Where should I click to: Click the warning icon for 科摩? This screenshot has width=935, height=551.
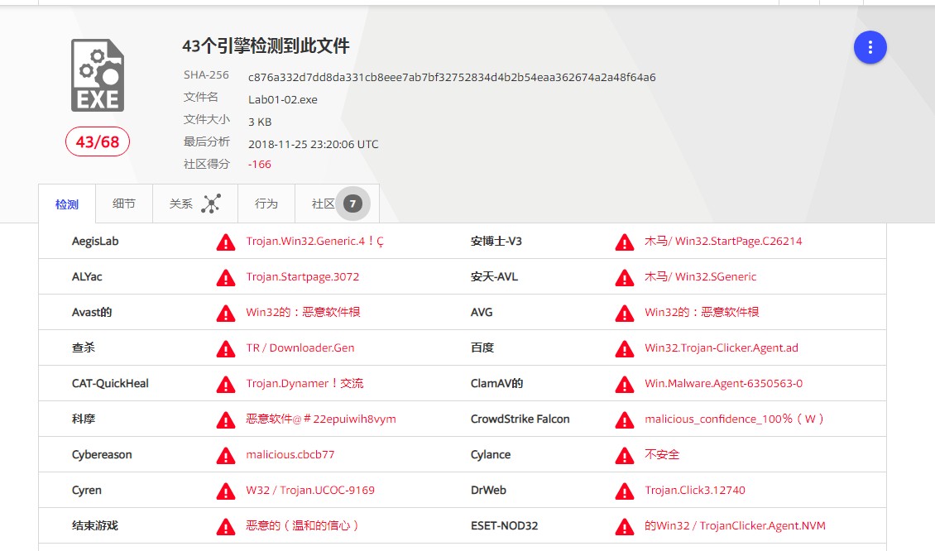click(x=225, y=419)
